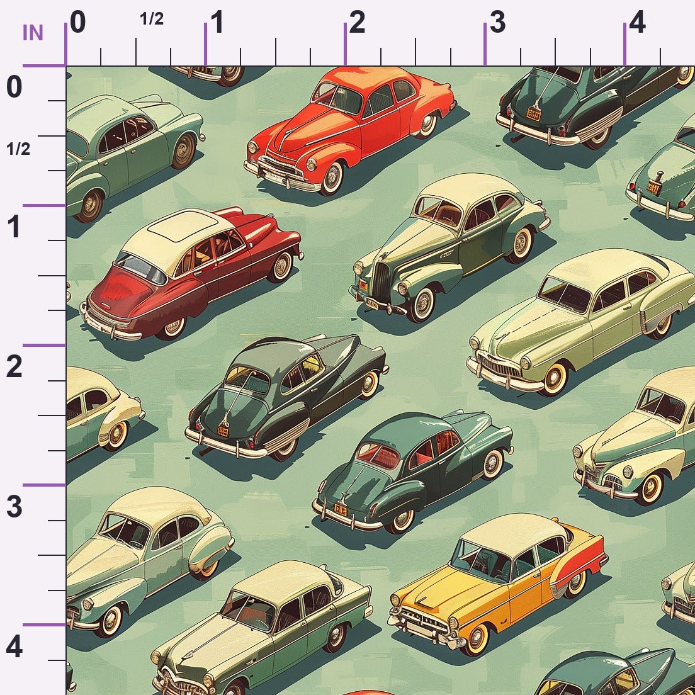Click the "4" on the top ruler

[637, 22]
